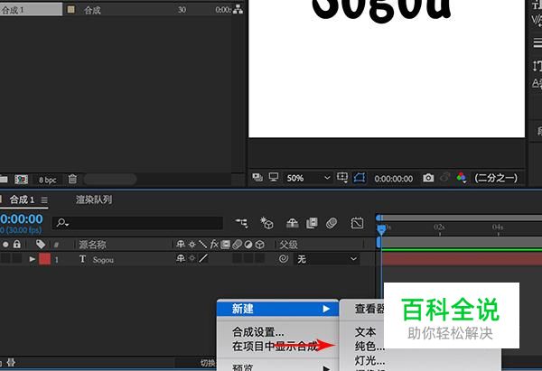Viewport: 542px width, 371px height.
Task: Toggle continuous rasterize for Sogou layer
Action: click(x=192, y=258)
